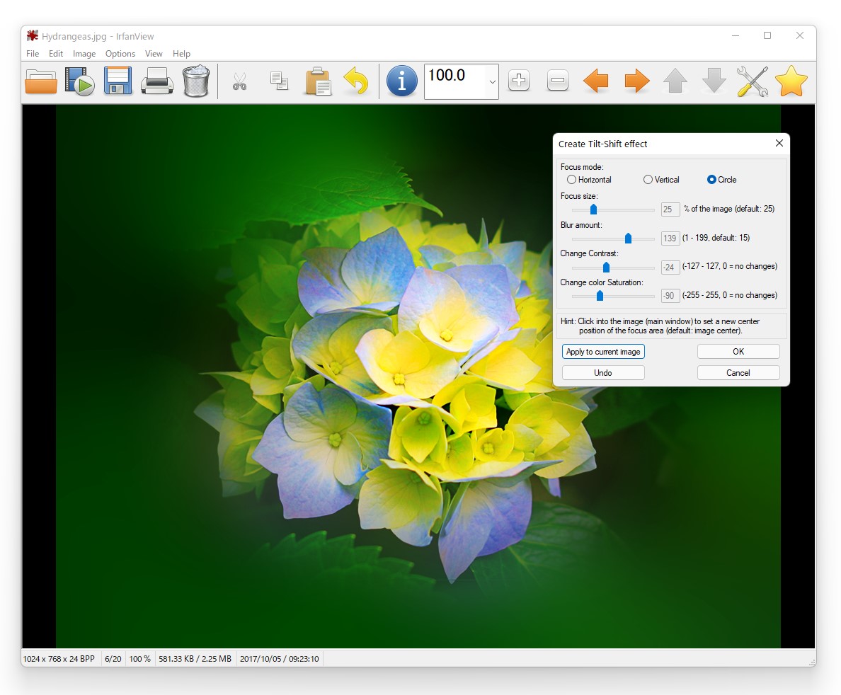Click the Paste clipboard icon
This screenshot has height=695, width=841.
318,81
